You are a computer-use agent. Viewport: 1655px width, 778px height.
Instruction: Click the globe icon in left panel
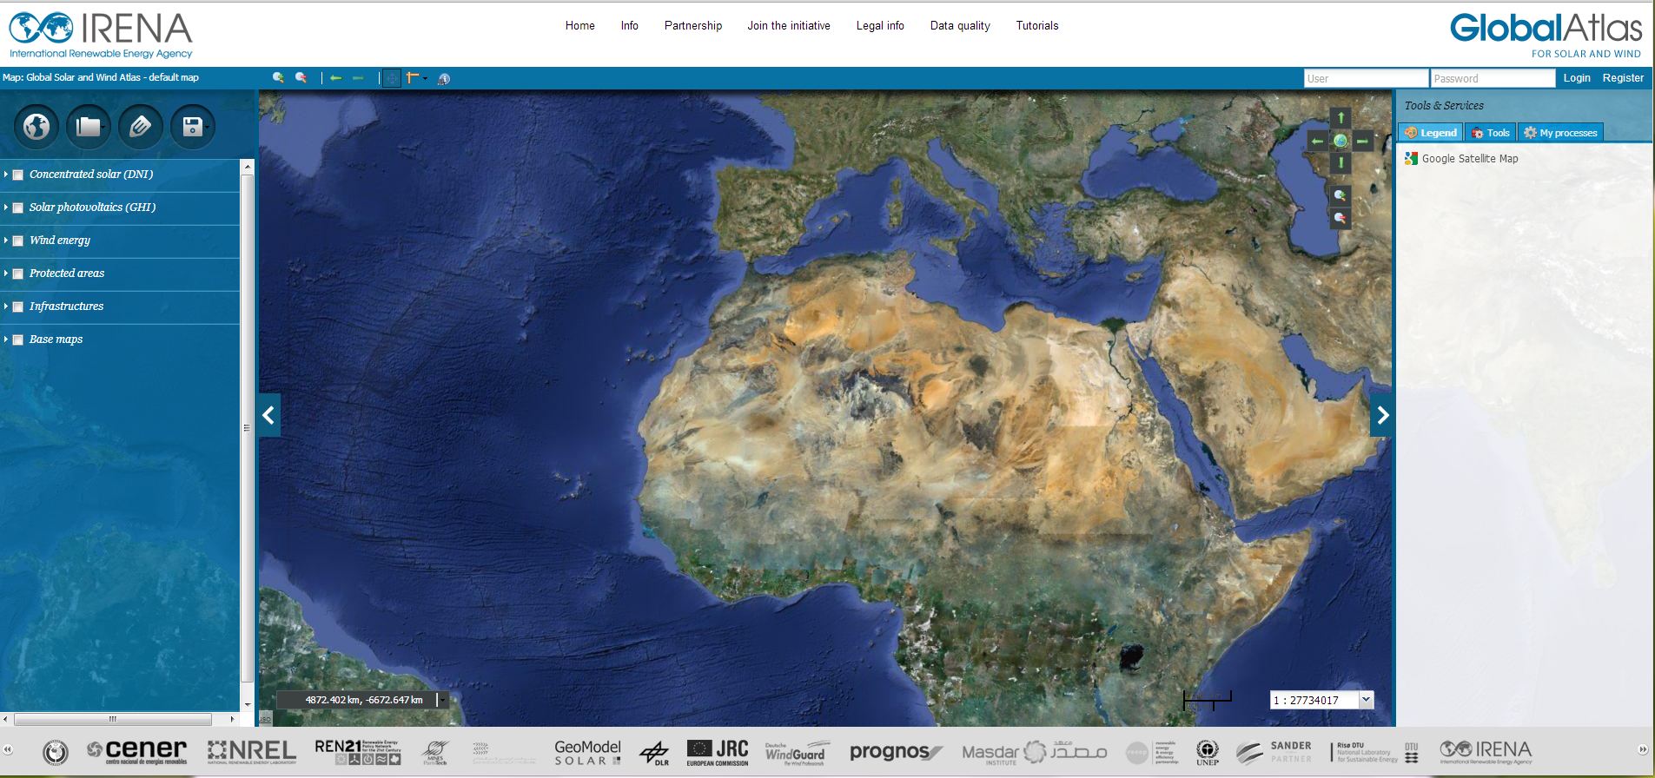click(36, 127)
